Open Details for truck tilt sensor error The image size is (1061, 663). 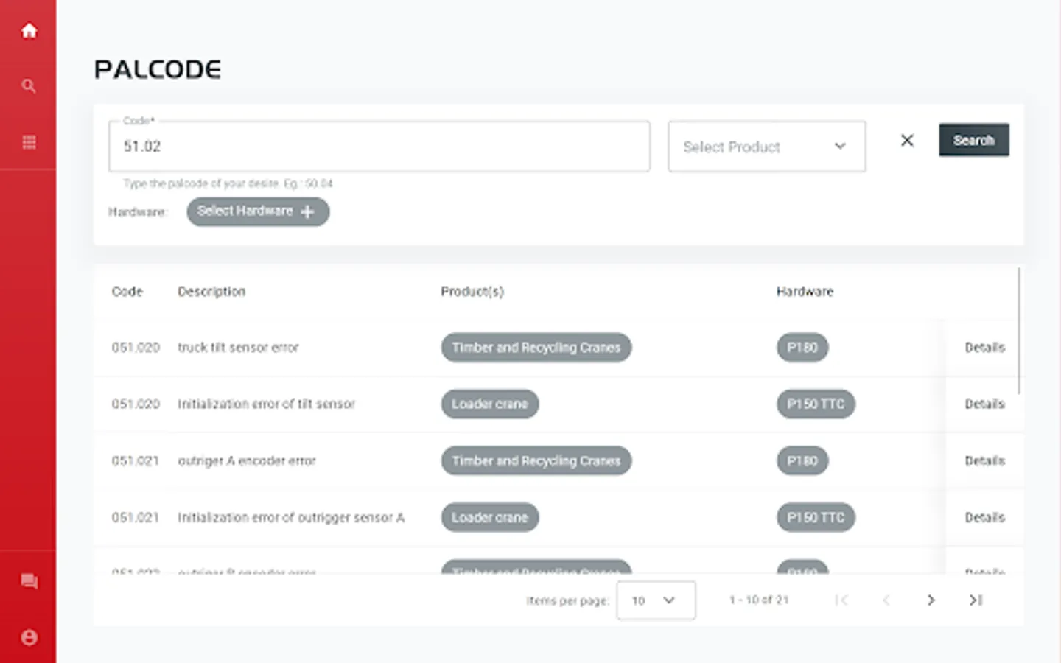point(984,348)
